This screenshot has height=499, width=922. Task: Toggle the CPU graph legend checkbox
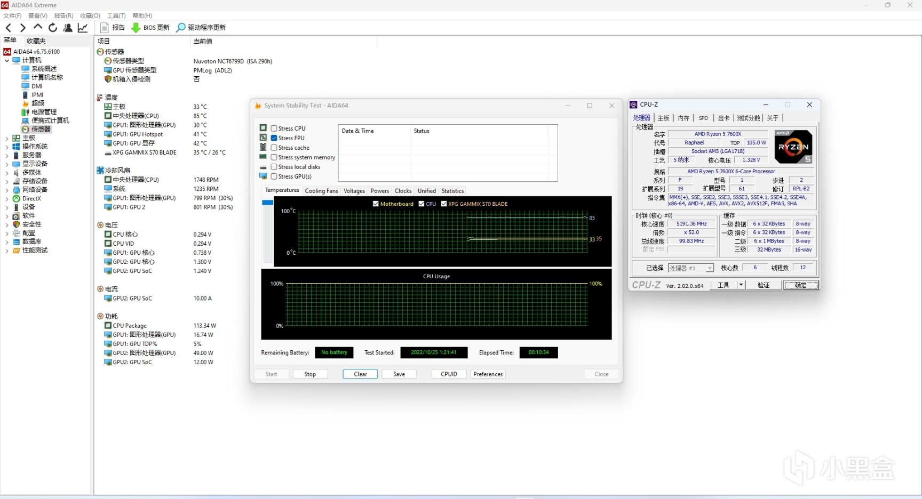point(422,204)
